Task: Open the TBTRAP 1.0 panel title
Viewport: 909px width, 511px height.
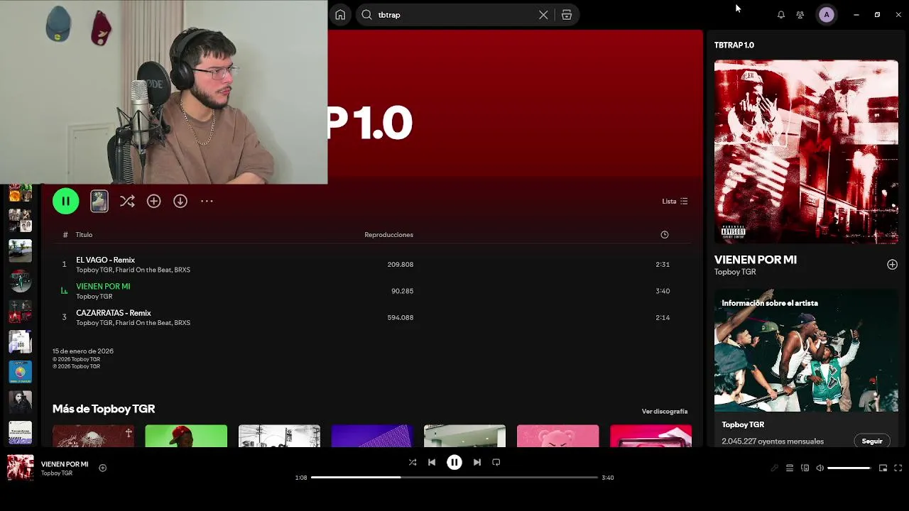Action: [734, 45]
